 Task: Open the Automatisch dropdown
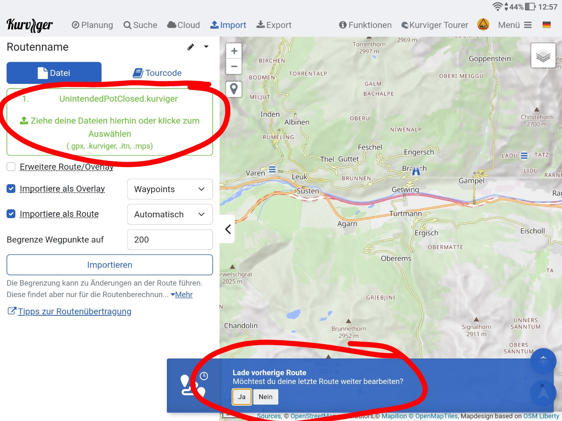170,214
